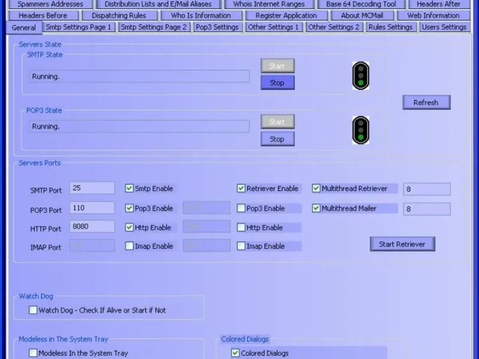Viewport: 479px width, 359px height.
Task: Switch to Whois Internet Ranges tab
Action: 269,4
